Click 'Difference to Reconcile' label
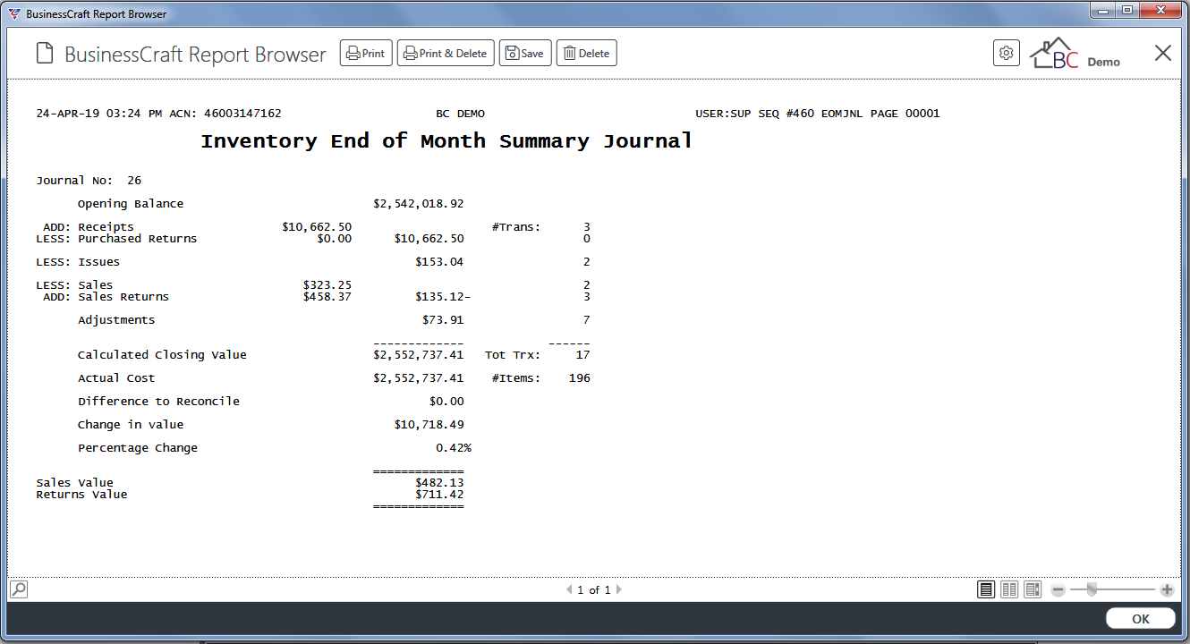The height and width of the screenshot is (644, 1190). 158,402
